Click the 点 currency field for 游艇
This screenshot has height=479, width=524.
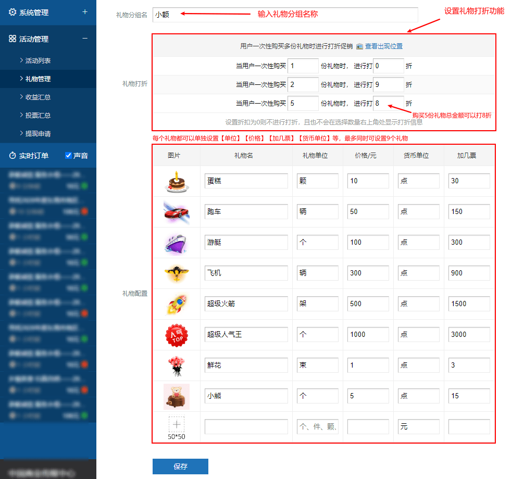click(418, 242)
